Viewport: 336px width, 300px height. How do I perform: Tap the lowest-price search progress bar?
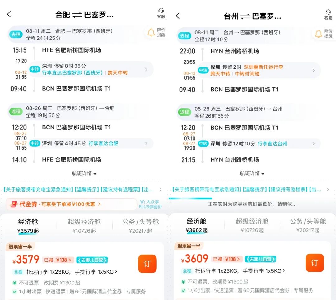point(190,199)
